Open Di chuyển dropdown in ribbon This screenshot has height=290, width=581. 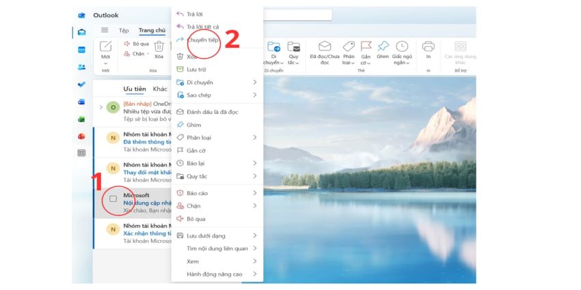click(x=274, y=53)
